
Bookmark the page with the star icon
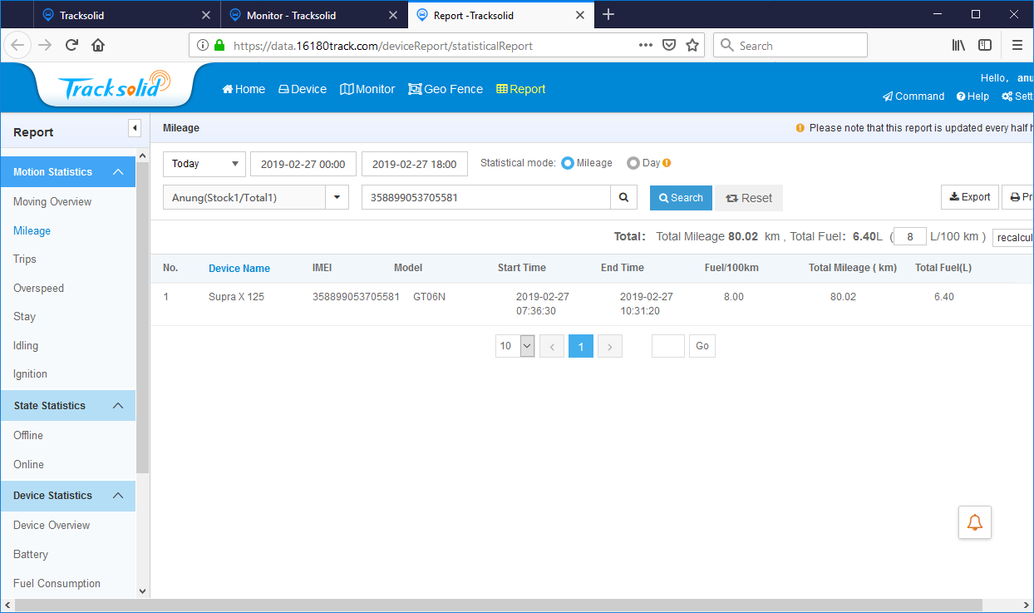[x=692, y=45]
